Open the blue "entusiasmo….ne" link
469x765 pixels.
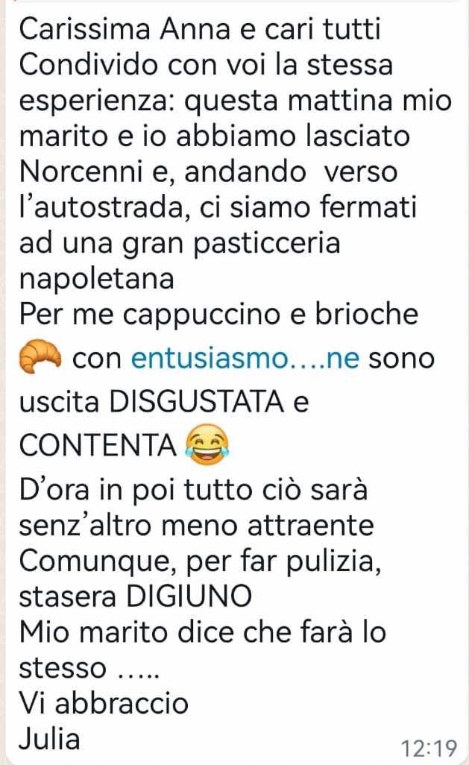pyautogui.click(x=245, y=359)
